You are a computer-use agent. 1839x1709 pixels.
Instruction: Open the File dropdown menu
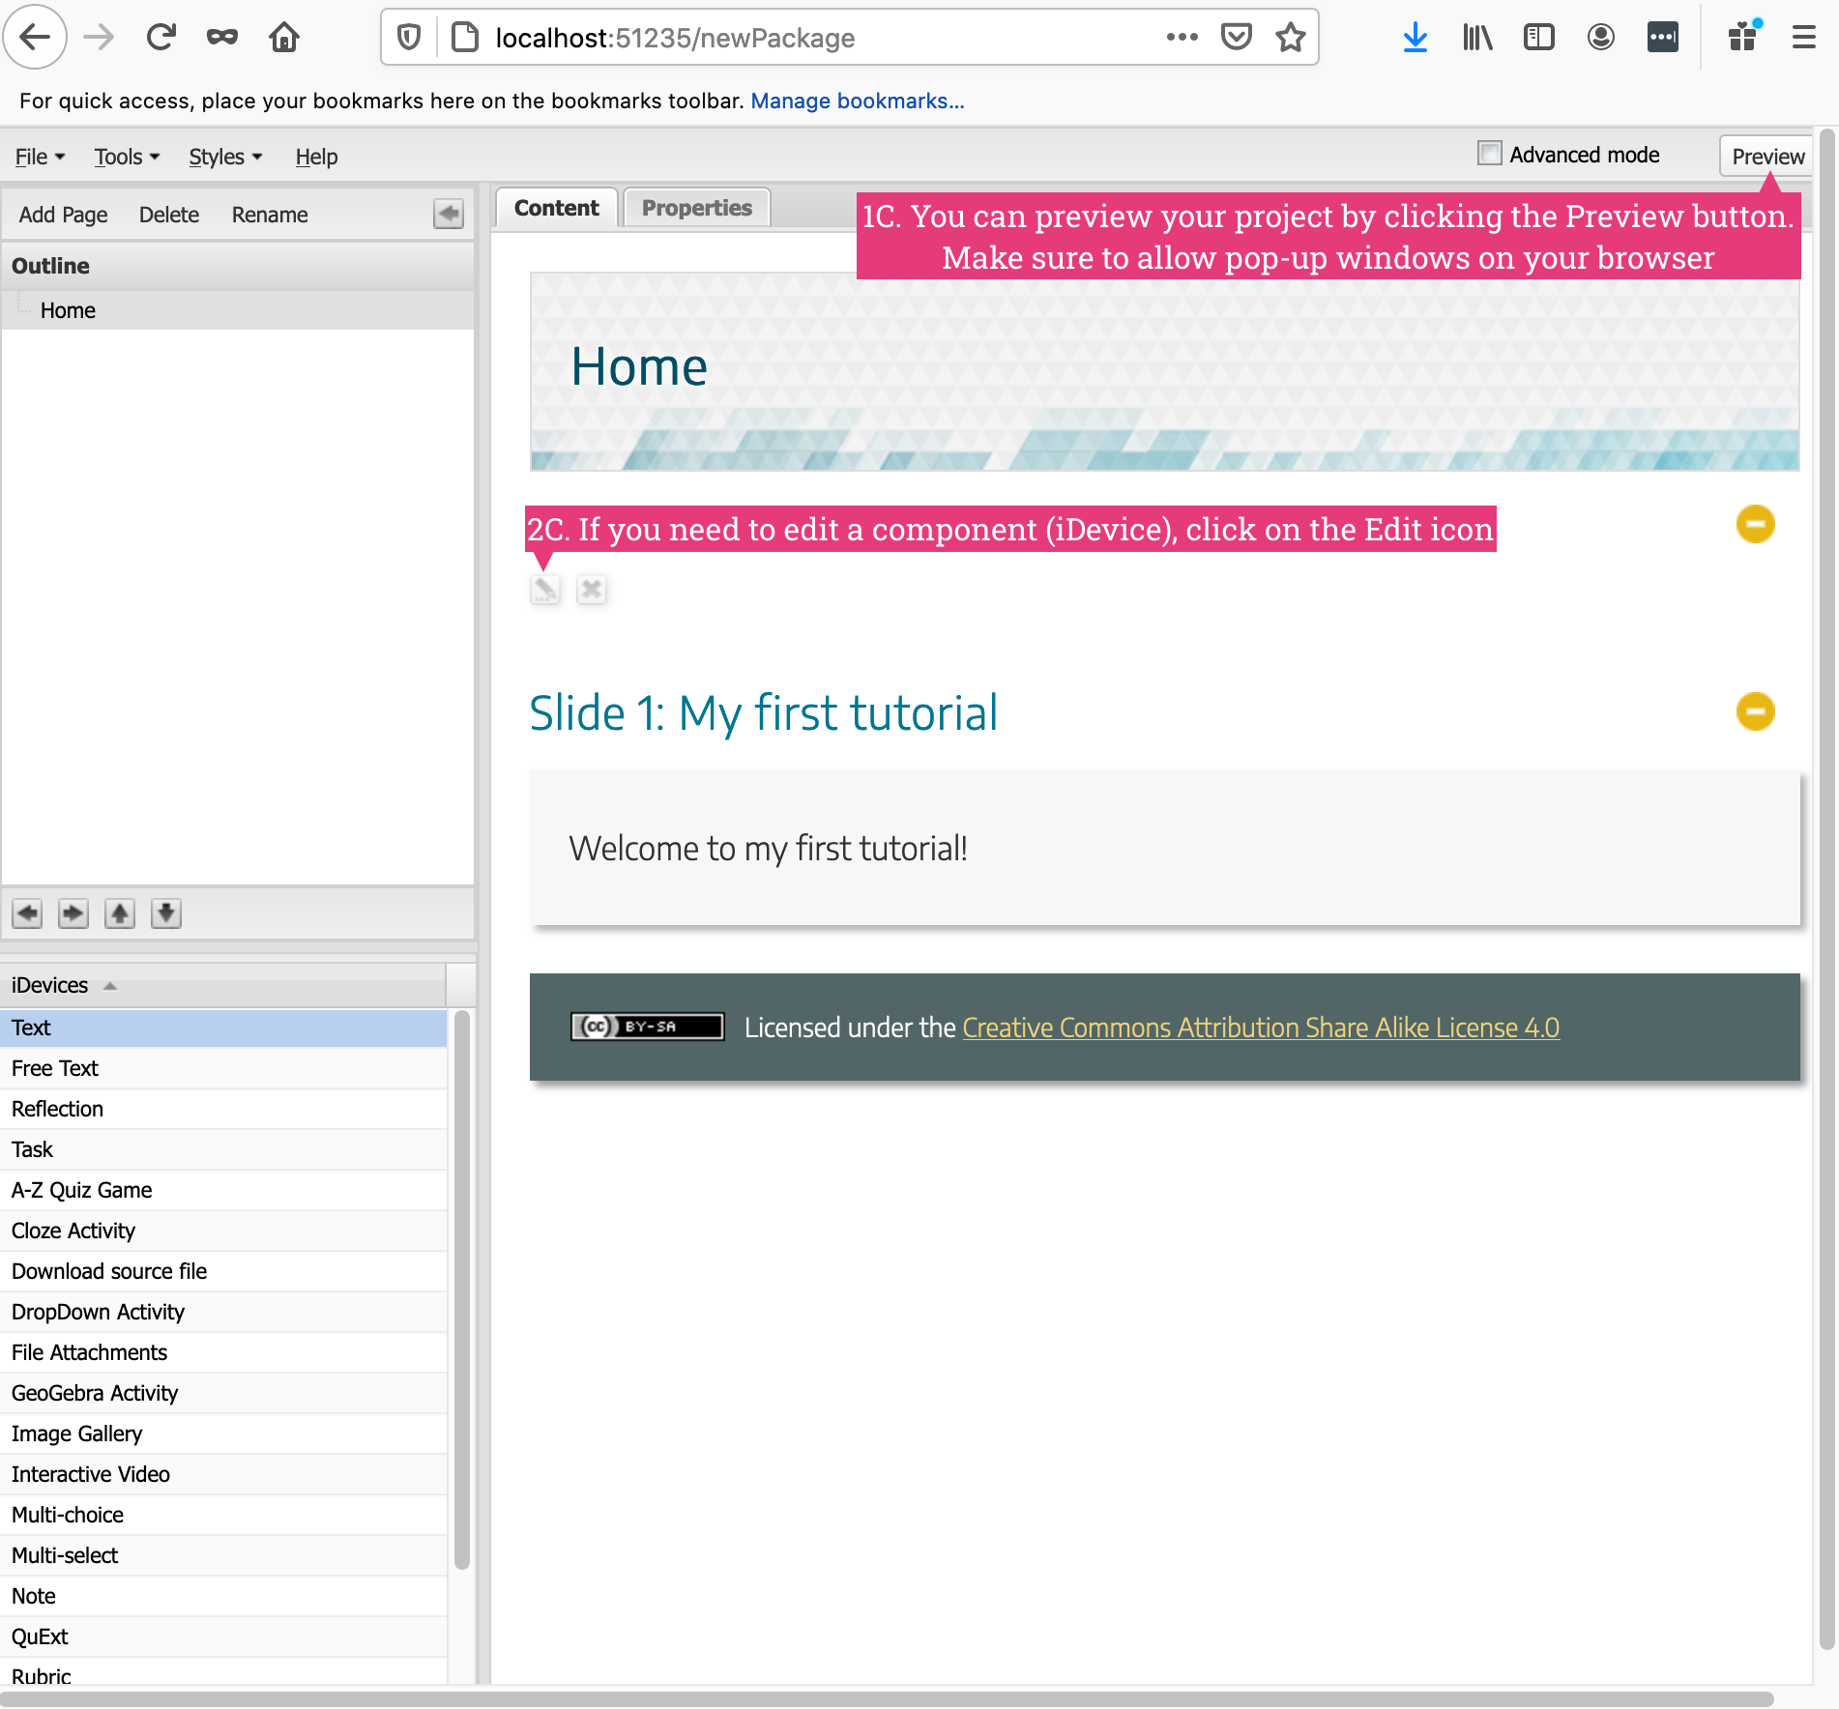[40, 157]
